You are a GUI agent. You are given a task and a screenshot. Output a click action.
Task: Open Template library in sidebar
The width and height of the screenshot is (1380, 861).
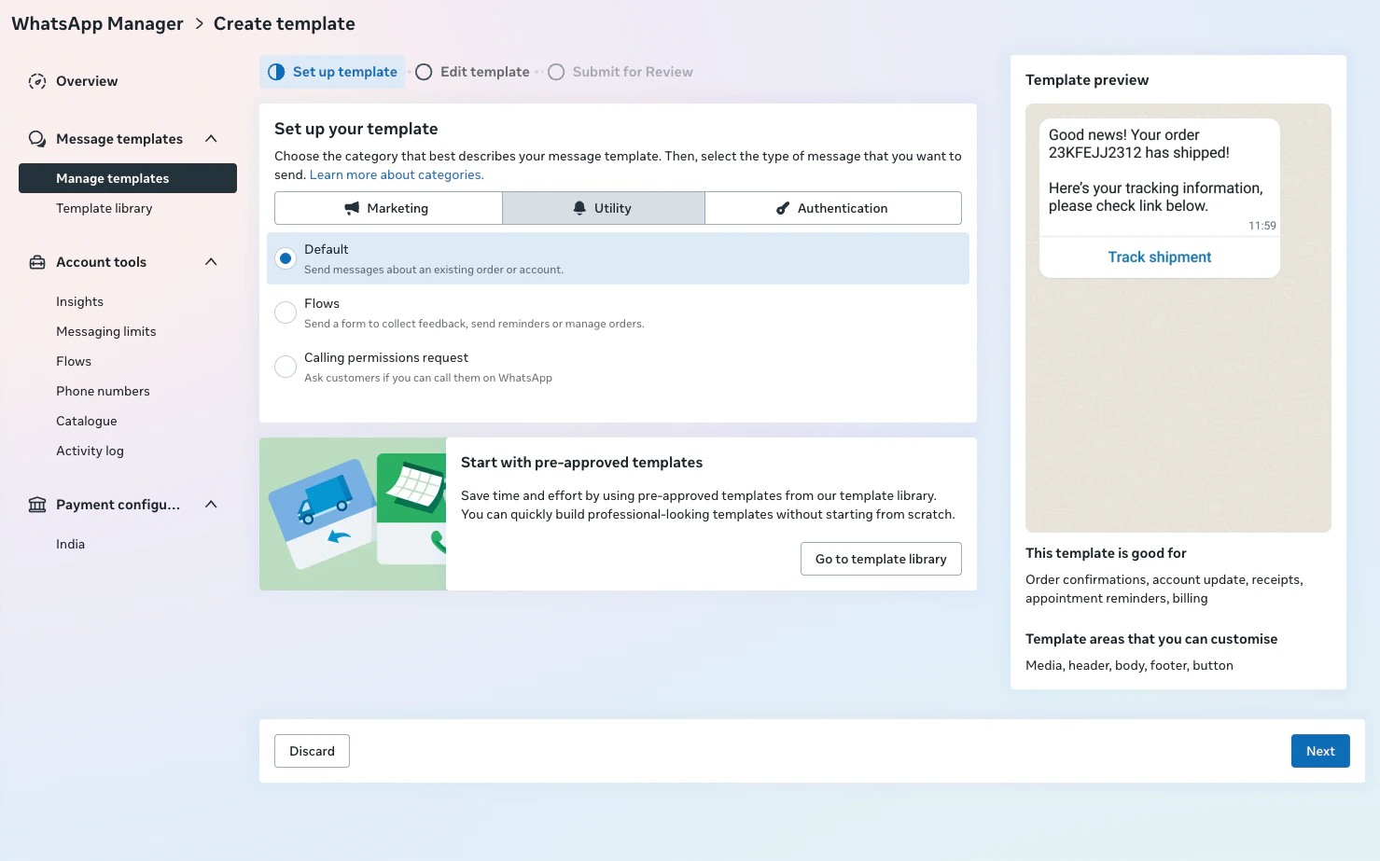[105, 208]
